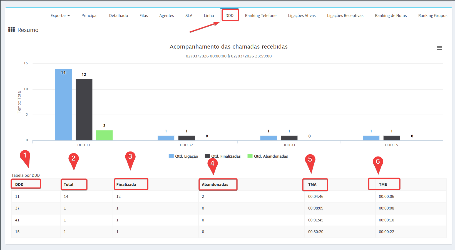Switch to the Principal tab
455x250 pixels.
89,16
